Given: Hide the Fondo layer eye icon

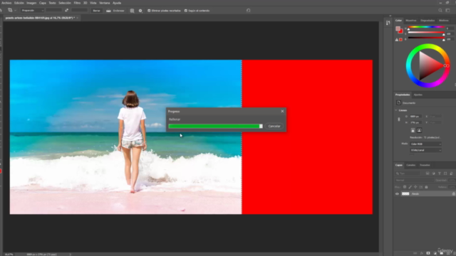Looking at the screenshot, I should tap(397, 193).
